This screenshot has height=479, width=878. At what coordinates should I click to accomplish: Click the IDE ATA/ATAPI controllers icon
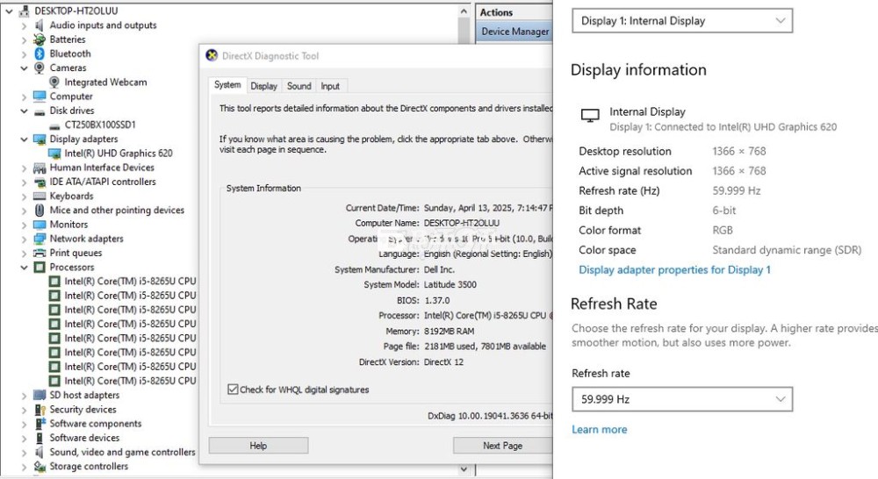pyautogui.click(x=40, y=182)
